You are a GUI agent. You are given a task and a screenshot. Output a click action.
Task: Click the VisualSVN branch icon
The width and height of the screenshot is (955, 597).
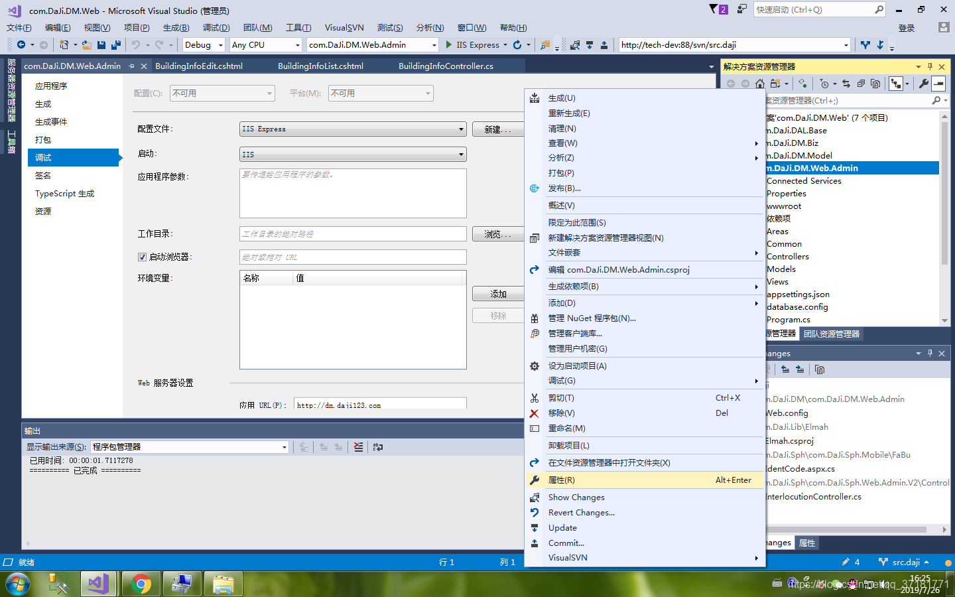coord(865,45)
